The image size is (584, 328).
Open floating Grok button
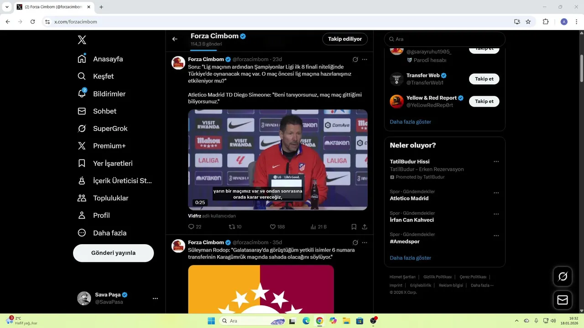563,277
